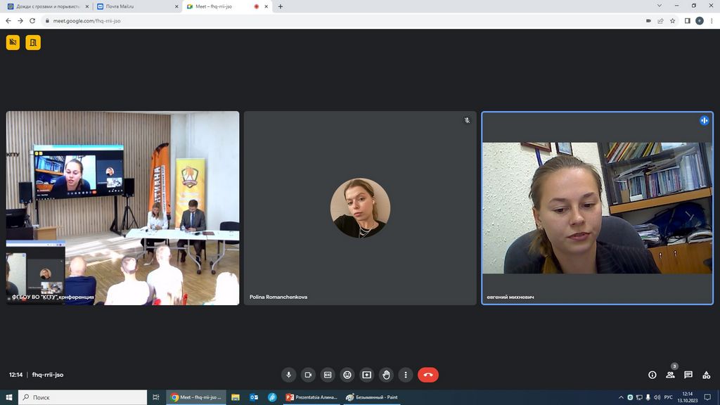Click the Present now screen share icon
The image size is (720, 405).
[x=366, y=375]
